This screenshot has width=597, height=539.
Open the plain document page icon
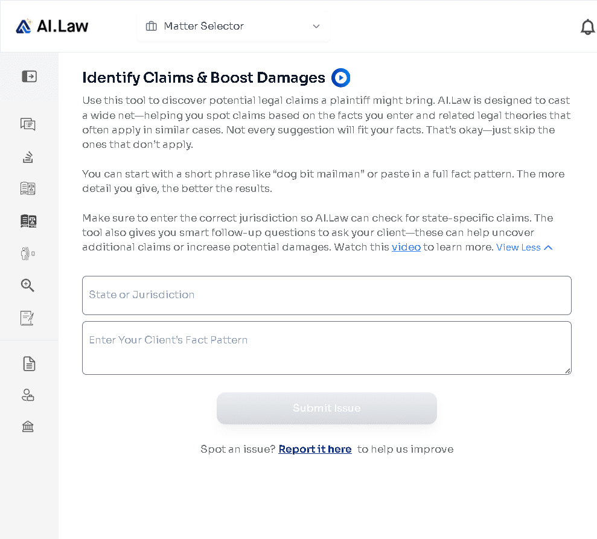click(29, 364)
